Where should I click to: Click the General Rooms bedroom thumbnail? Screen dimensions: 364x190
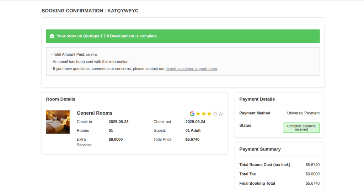(x=58, y=122)
